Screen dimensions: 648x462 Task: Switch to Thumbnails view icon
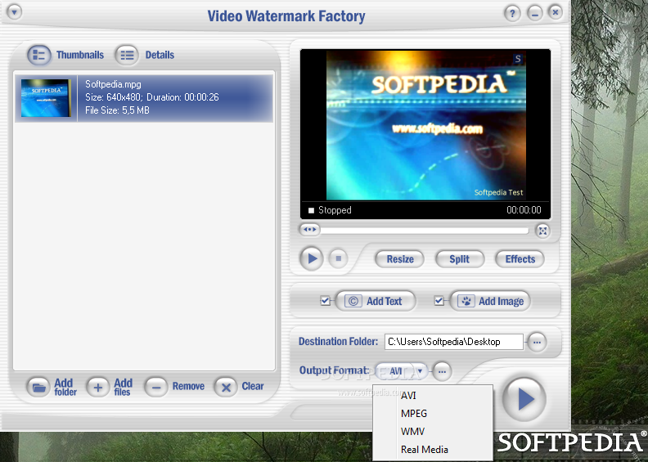pyautogui.click(x=38, y=55)
